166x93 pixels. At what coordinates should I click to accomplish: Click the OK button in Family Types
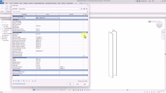point(70,84)
